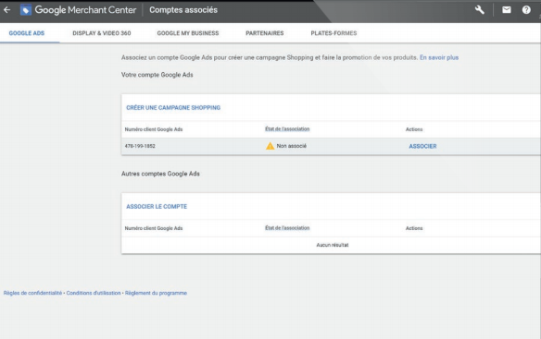Click Numéro client Google Ads header in first table

154,129
